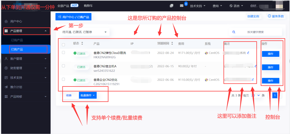This screenshot has width=290, height=134.
Task: Click the 创建实例 button
Action: pos(253,16)
